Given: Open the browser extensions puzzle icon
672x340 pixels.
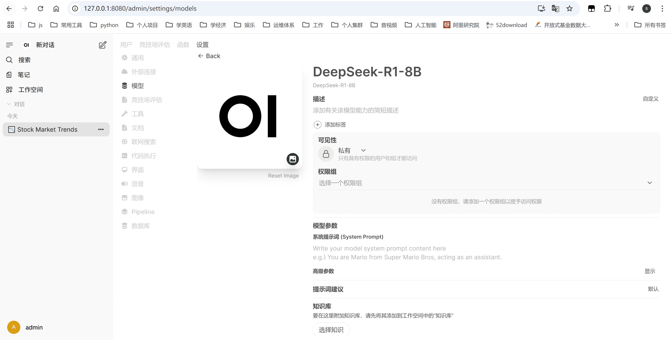Looking at the screenshot, I should point(607,8).
